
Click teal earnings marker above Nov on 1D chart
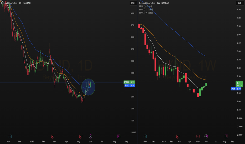click(10, 136)
